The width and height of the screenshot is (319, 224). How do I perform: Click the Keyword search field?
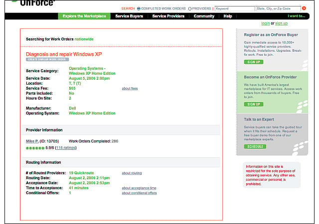(235, 8)
